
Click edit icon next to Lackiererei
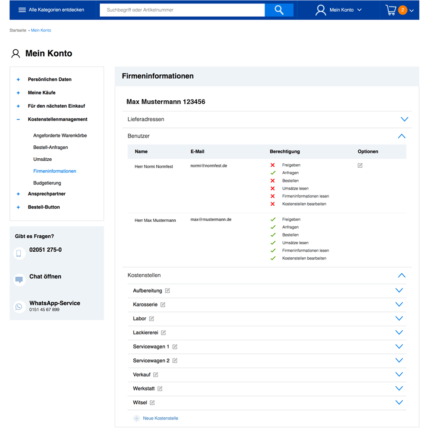point(164,333)
